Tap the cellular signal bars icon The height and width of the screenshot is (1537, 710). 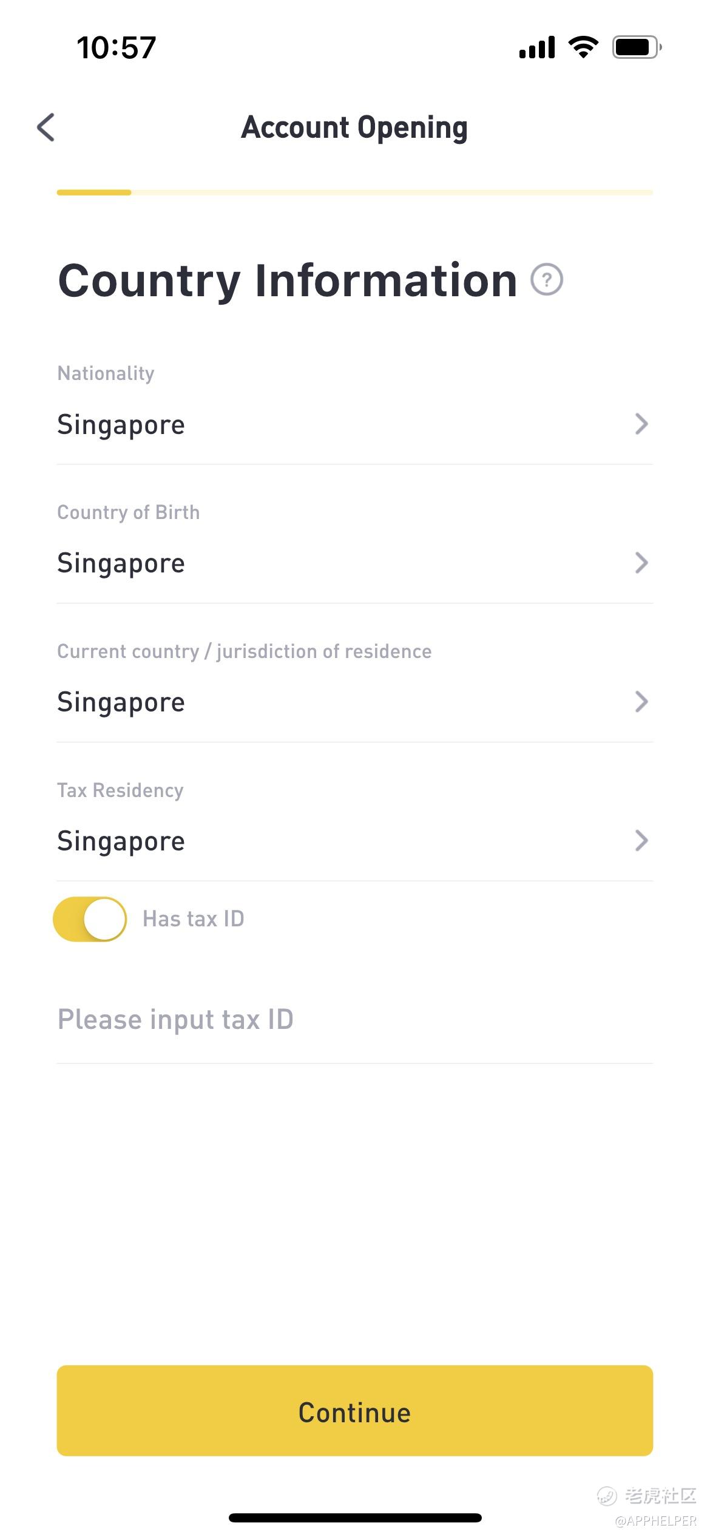pos(537,47)
